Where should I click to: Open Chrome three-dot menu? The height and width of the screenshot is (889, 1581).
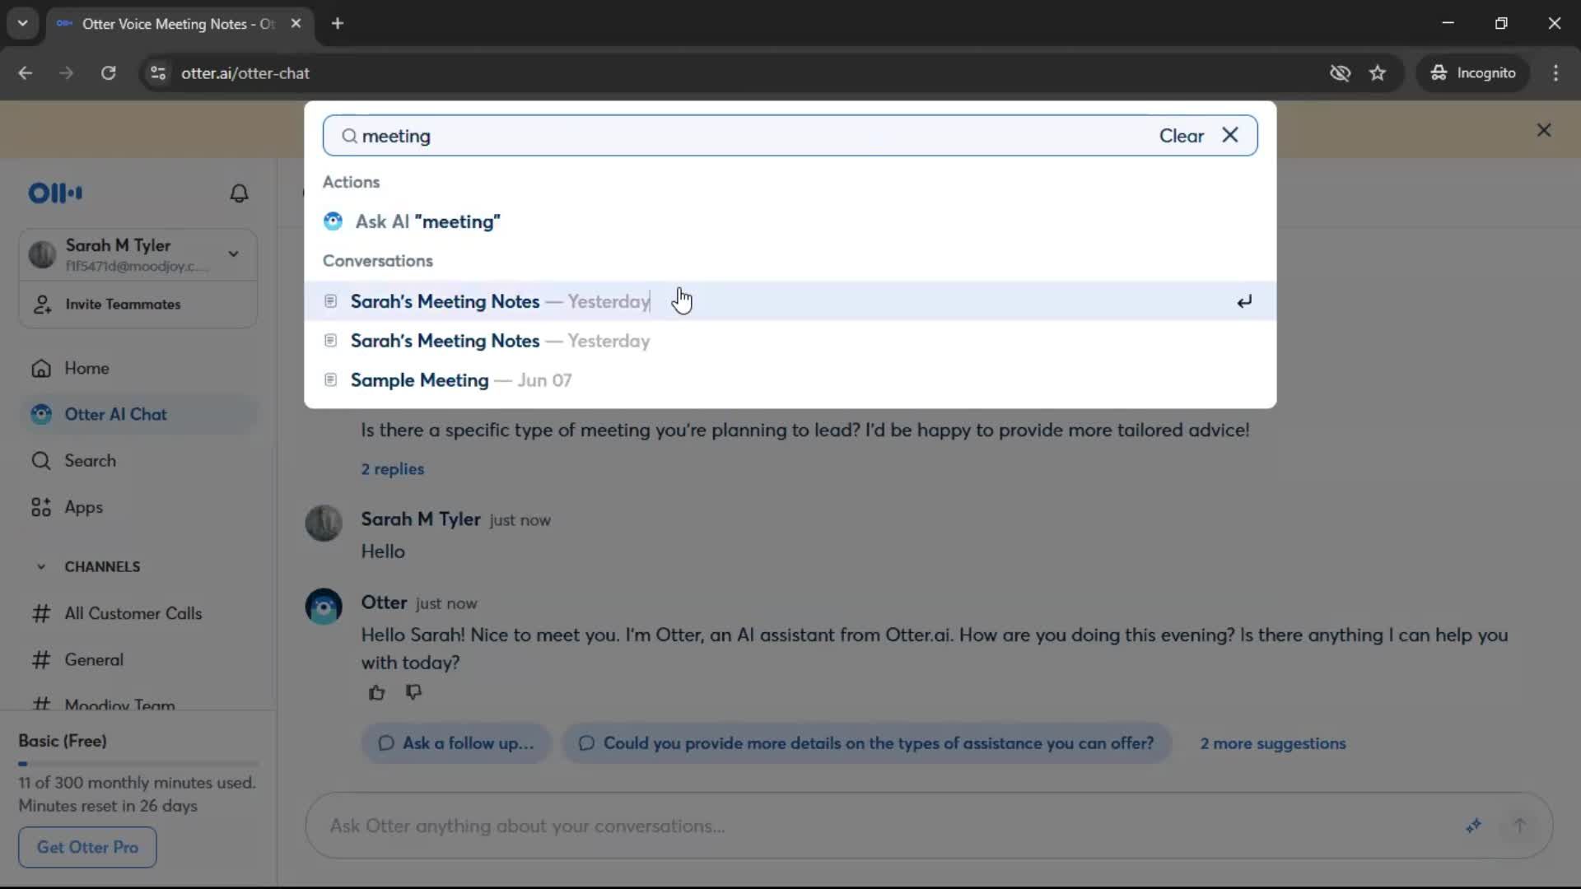coord(1555,73)
